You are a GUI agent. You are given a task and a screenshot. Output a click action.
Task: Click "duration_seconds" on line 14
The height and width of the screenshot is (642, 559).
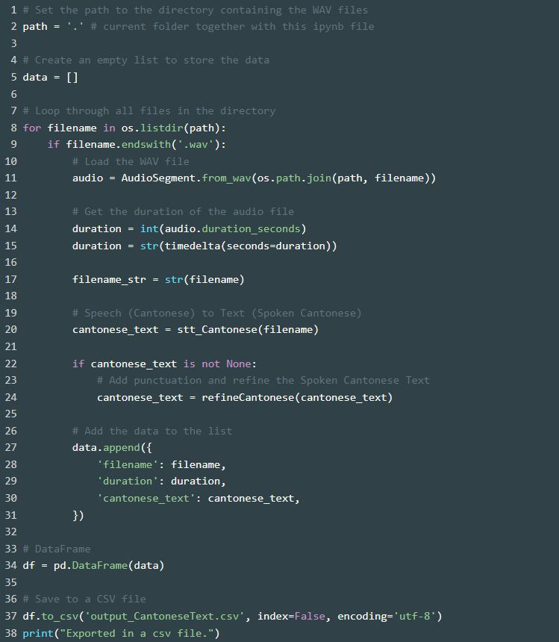coord(252,229)
